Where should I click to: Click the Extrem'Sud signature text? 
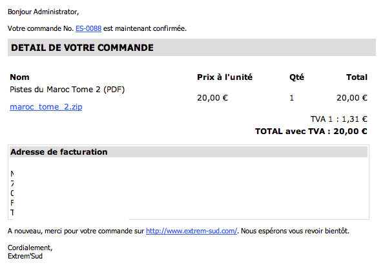[x=25, y=256]
